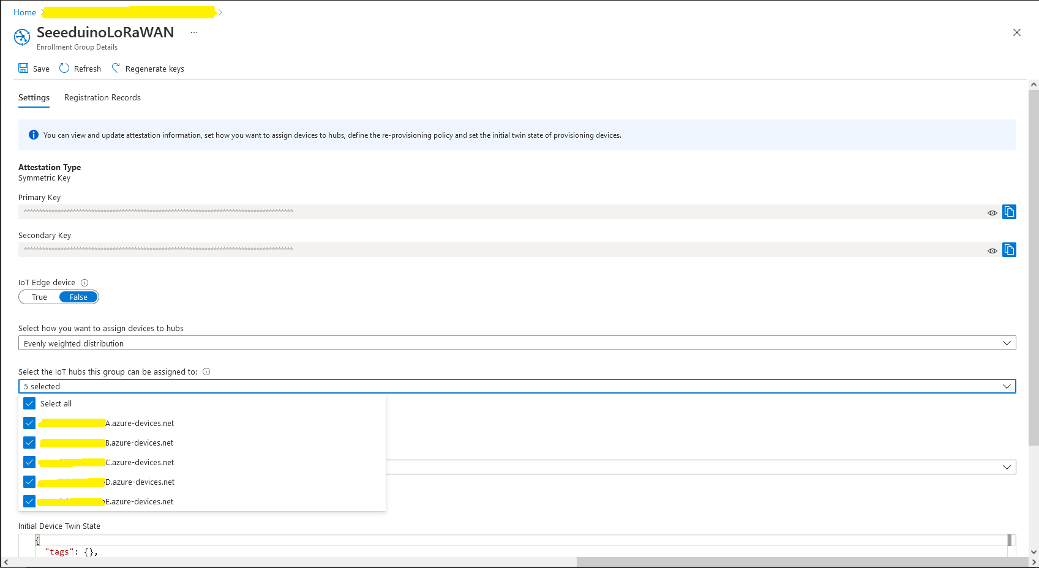Viewport: 1039px width, 568px height.
Task: Reveal the Primary Key with eye icon
Action: coord(992,213)
